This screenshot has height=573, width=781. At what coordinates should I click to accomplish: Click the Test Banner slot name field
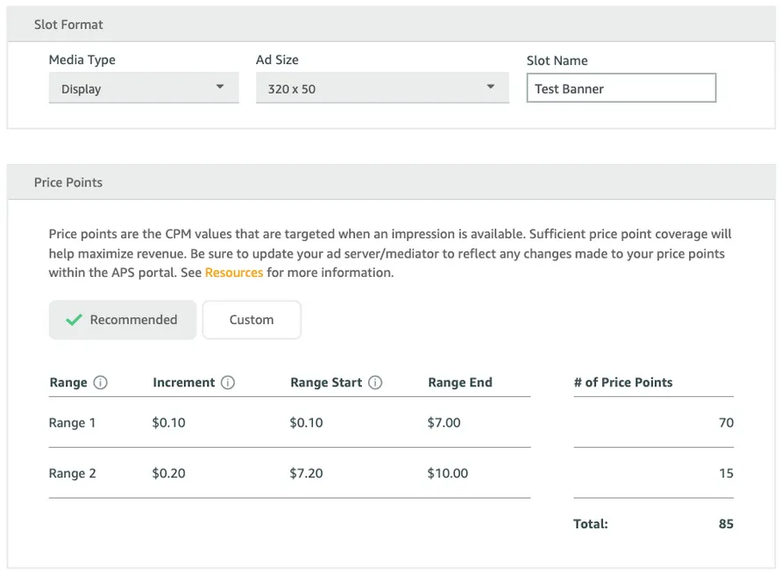point(621,88)
